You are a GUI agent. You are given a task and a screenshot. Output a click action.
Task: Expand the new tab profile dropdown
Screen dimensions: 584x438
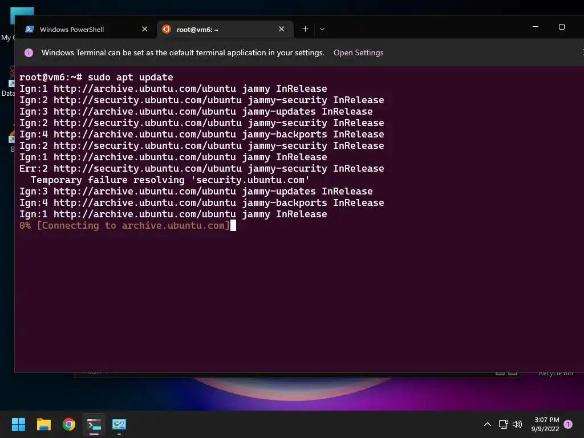click(x=322, y=29)
